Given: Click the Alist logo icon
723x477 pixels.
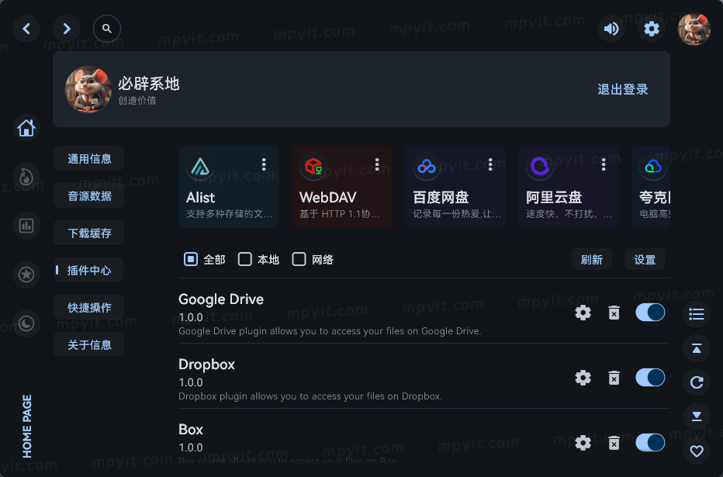Looking at the screenshot, I should pyautogui.click(x=200, y=167).
